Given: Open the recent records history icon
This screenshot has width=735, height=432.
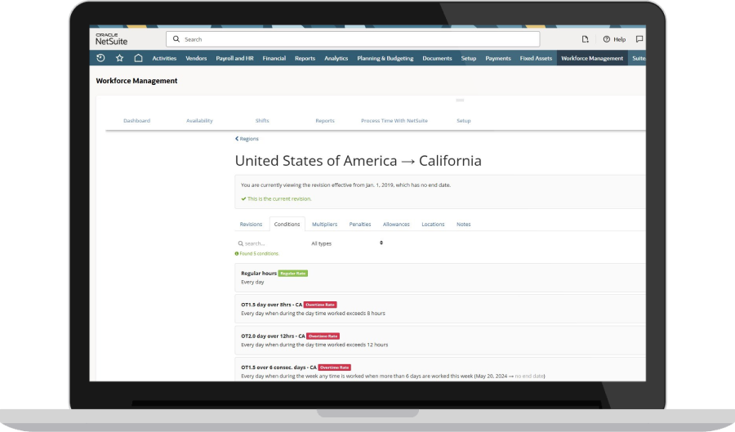Looking at the screenshot, I should pyautogui.click(x=100, y=58).
